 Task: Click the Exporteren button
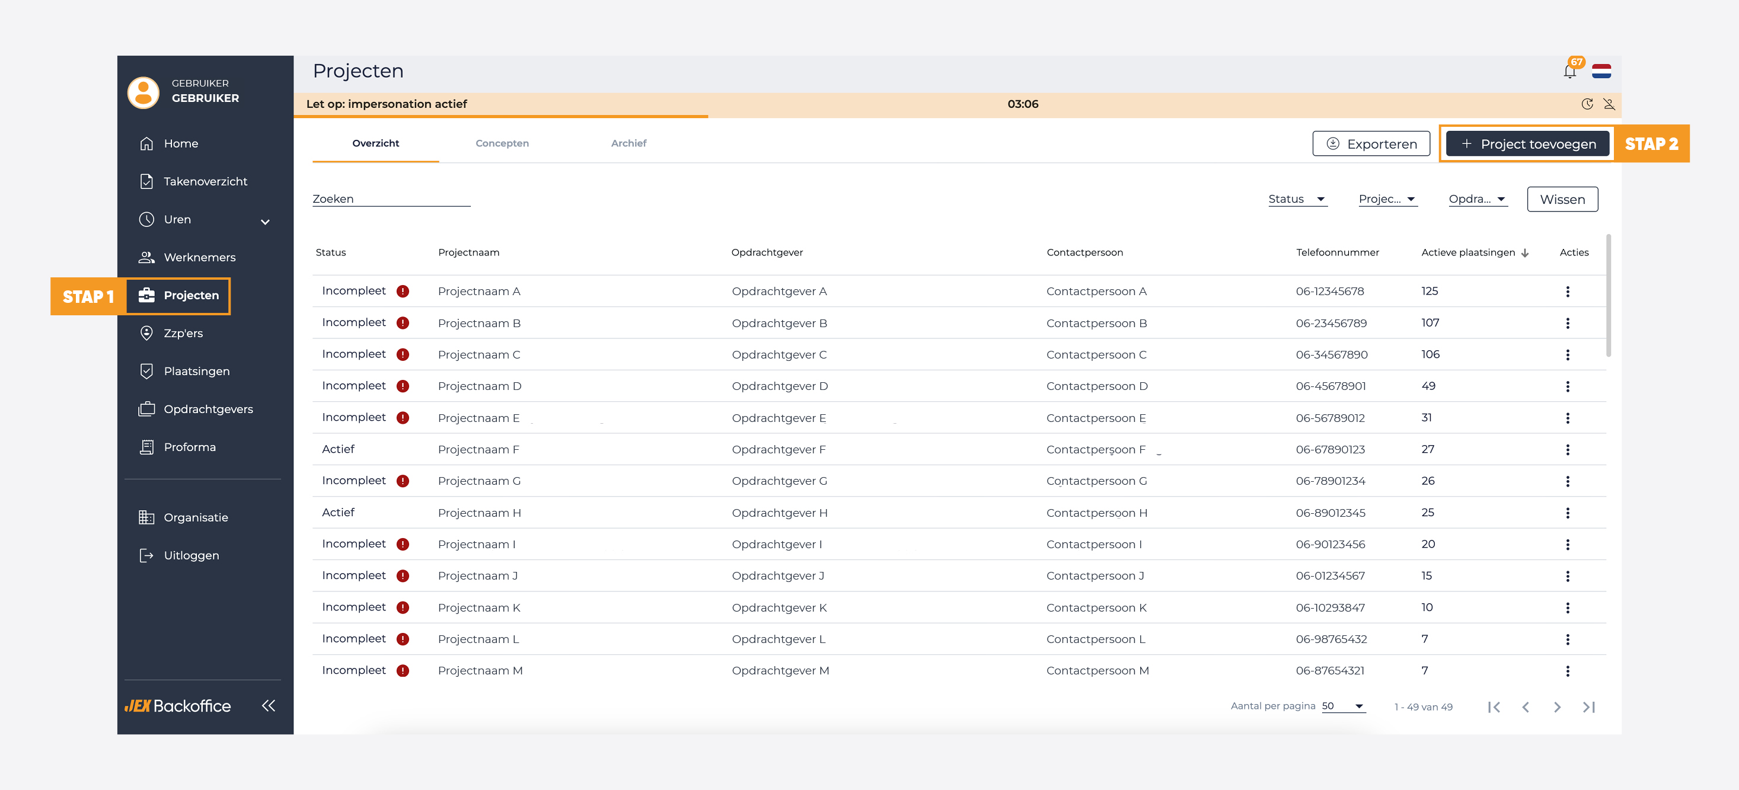tap(1371, 143)
